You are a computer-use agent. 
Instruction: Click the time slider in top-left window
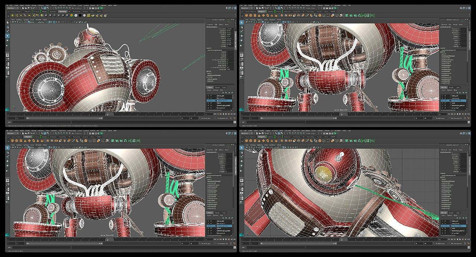(x=105, y=114)
